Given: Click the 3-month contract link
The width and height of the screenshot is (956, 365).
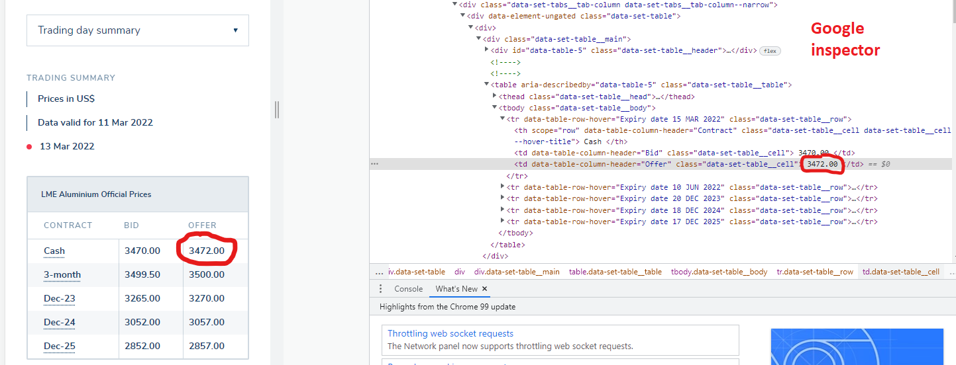Looking at the screenshot, I should [62, 275].
